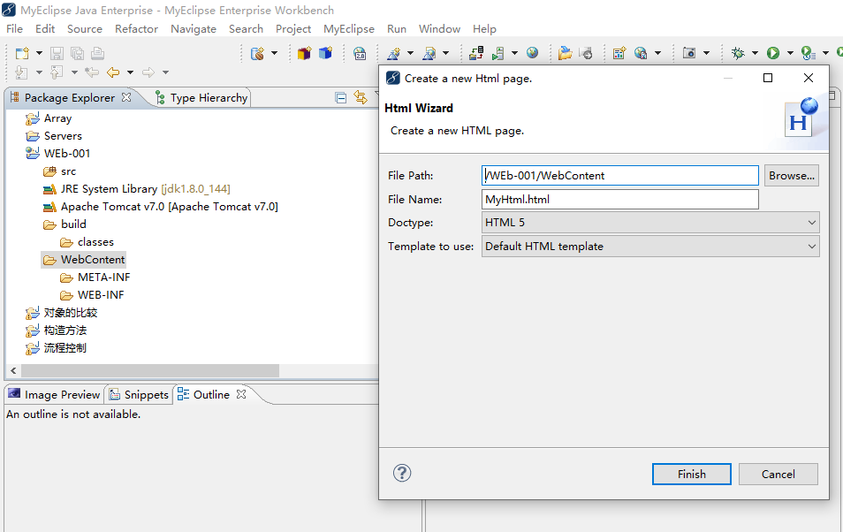
Task: Click the database new connection icon
Action: (257, 53)
